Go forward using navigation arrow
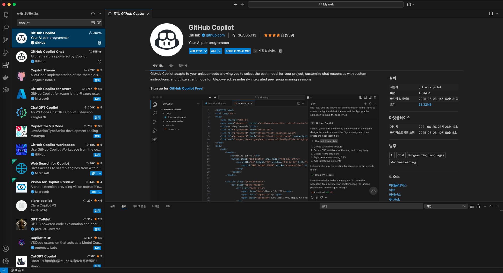 coord(242,4)
